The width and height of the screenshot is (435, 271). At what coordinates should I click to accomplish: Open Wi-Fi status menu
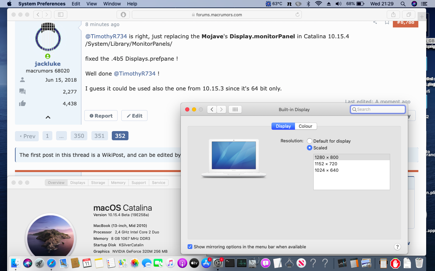(318, 4)
